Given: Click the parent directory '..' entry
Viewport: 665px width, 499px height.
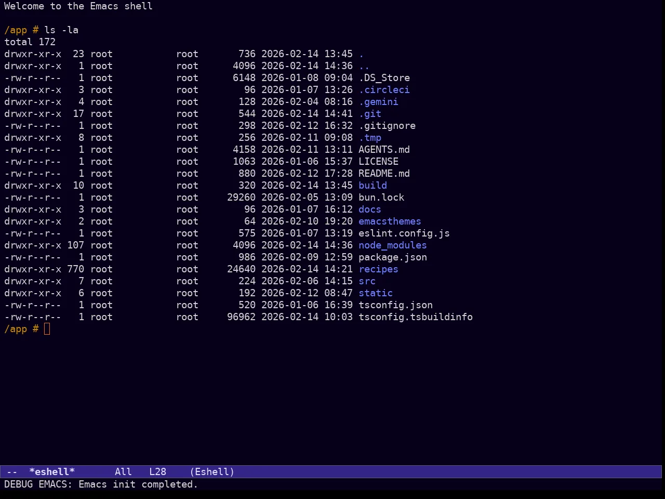Looking at the screenshot, I should (364, 66).
